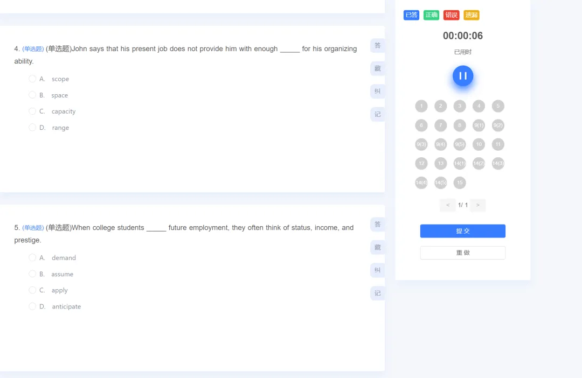Open question 14(5) bubble

[x=441, y=183]
